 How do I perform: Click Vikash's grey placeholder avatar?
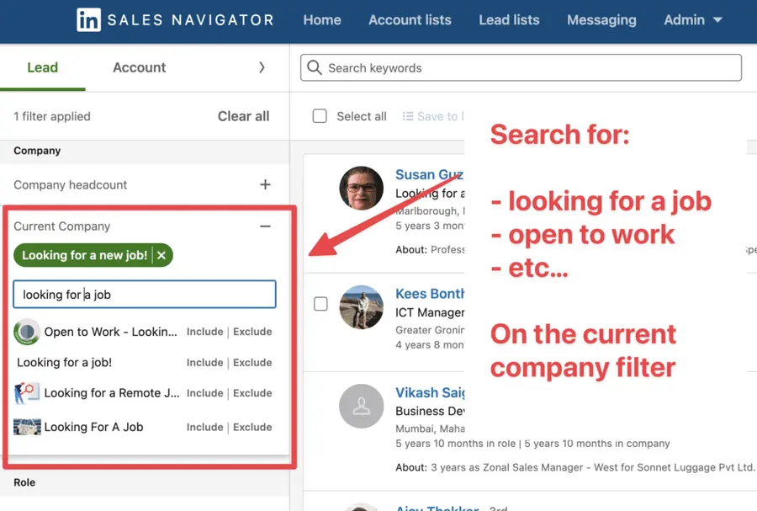click(x=362, y=407)
